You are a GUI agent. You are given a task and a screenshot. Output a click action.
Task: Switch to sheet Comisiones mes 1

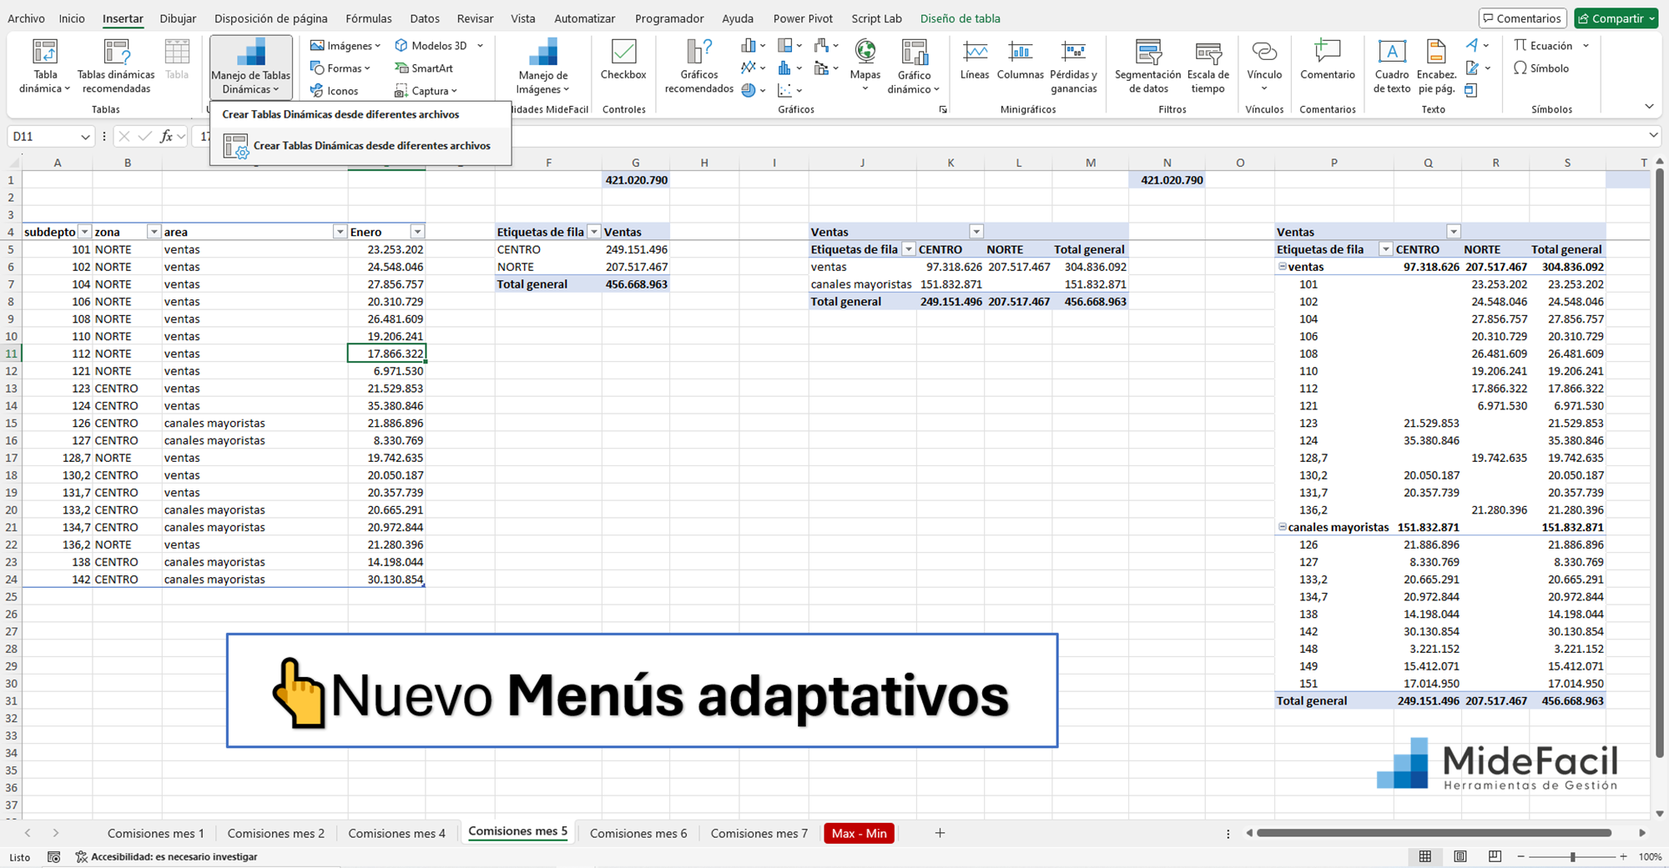coord(156,833)
